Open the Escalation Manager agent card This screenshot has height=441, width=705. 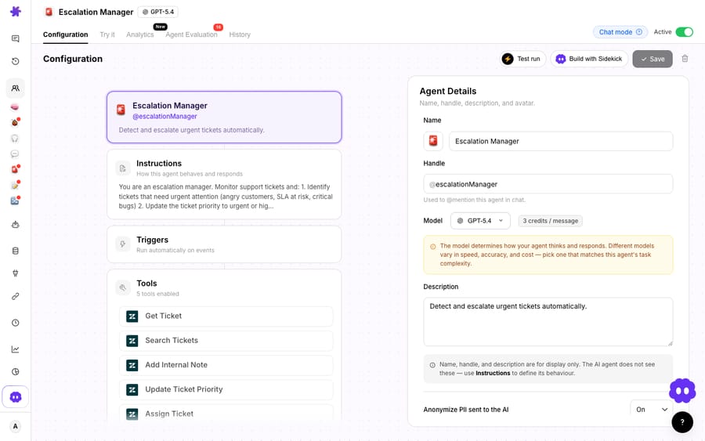[224, 117]
